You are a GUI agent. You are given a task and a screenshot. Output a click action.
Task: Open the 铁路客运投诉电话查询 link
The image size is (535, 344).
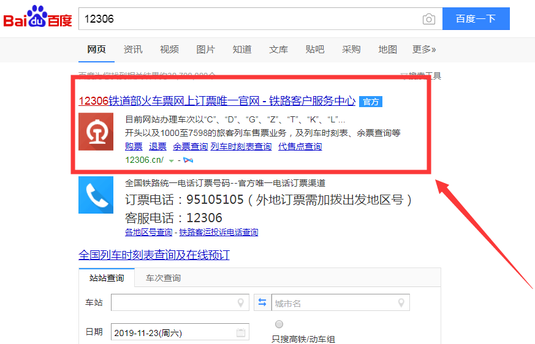(x=219, y=232)
